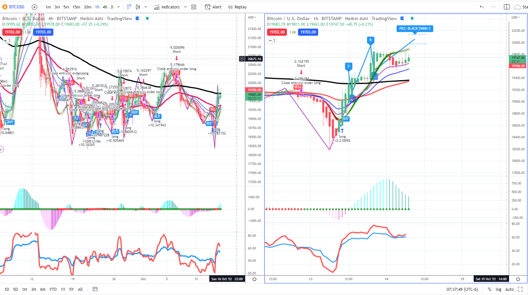The height and width of the screenshot is (295, 528).
Task: Select the 5m time interval
Action: click(66, 7)
